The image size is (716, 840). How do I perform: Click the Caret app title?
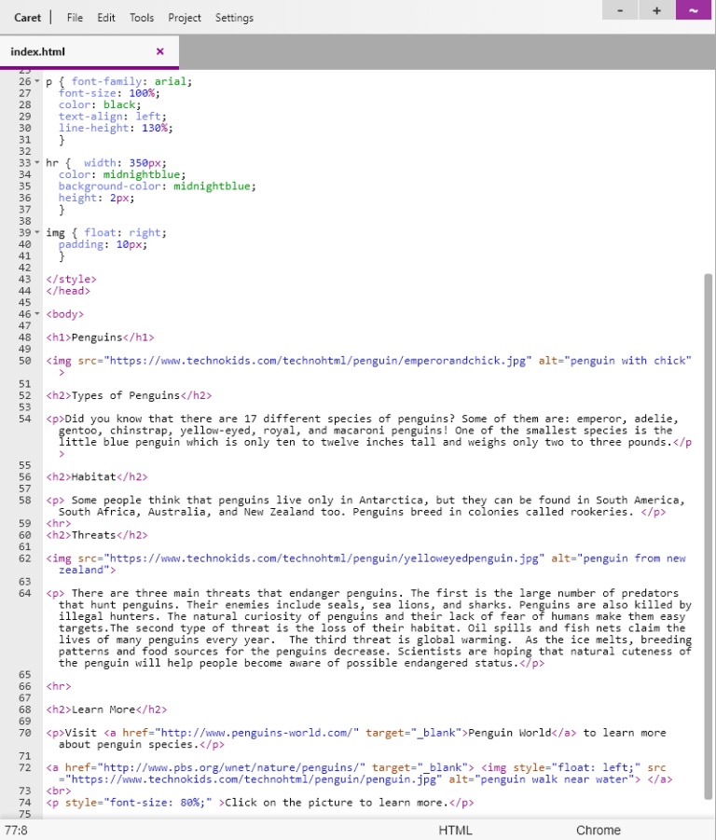[27, 18]
